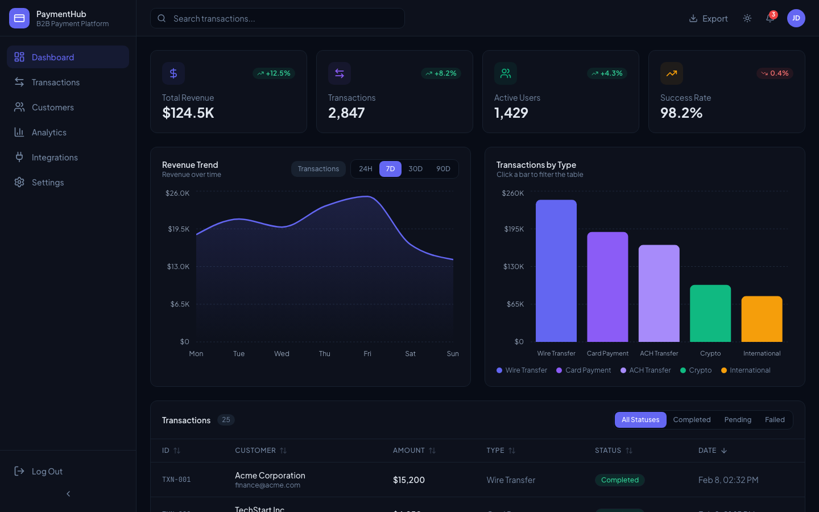The width and height of the screenshot is (819, 512).
Task: Toggle the light/dark theme sun icon
Action: click(747, 18)
